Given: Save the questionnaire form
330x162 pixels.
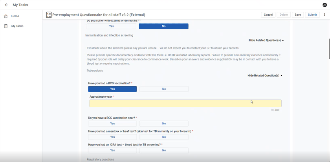Looking at the screenshot, I should point(298,15).
